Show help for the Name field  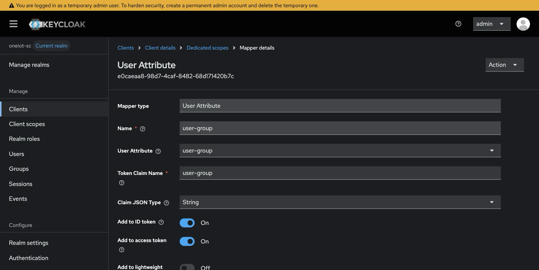pos(143,129)
